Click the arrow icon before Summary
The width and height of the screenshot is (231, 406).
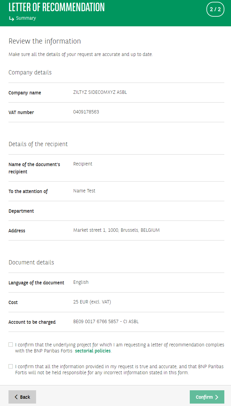click(12, 18)
